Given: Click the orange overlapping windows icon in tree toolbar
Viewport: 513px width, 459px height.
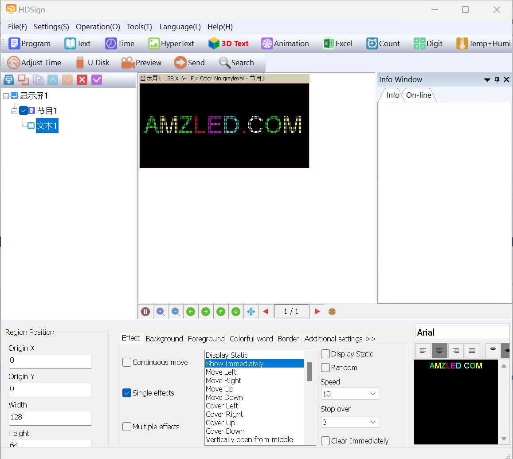Looking at the screenshot, I should coord(23,80).
